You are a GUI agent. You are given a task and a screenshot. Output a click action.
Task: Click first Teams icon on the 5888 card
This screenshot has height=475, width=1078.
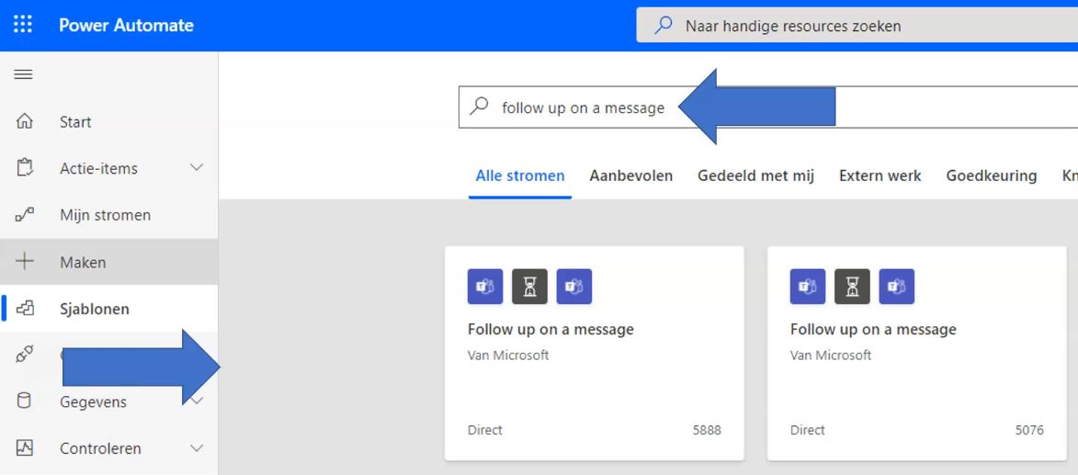click(x=485, y=287)
